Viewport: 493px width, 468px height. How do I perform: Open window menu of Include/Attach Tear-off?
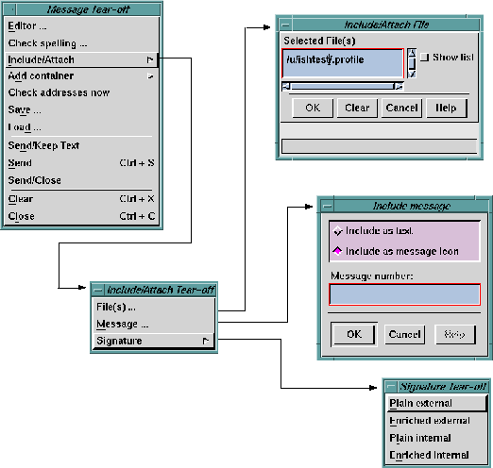98,290
